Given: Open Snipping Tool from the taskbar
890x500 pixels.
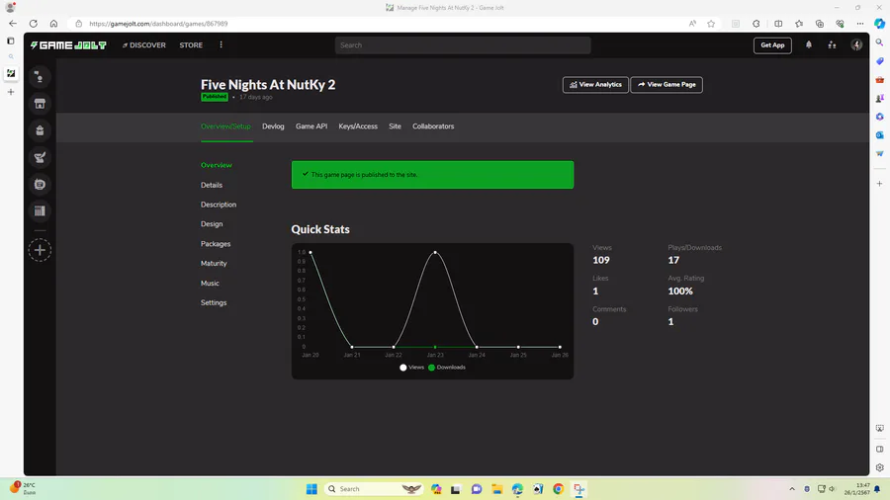Looking at the screenshot, I should pos(578,489).
